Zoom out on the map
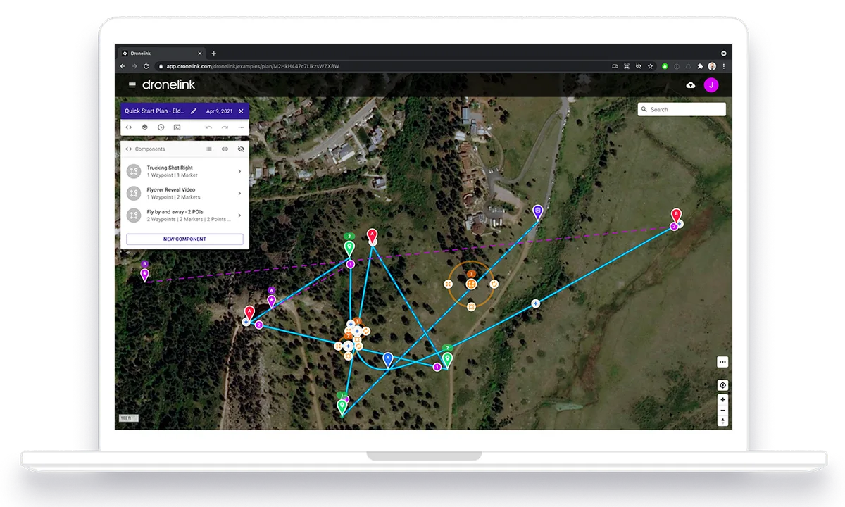 722,411
